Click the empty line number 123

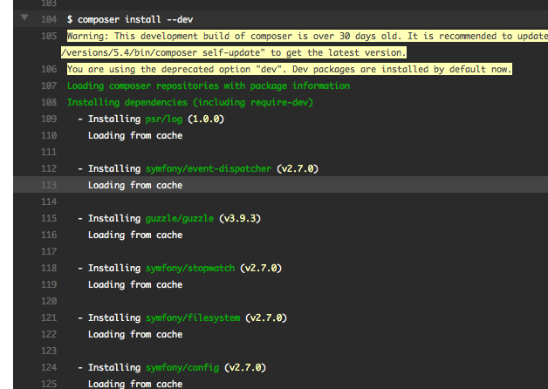pyautogui.click(x=49, y=351)
